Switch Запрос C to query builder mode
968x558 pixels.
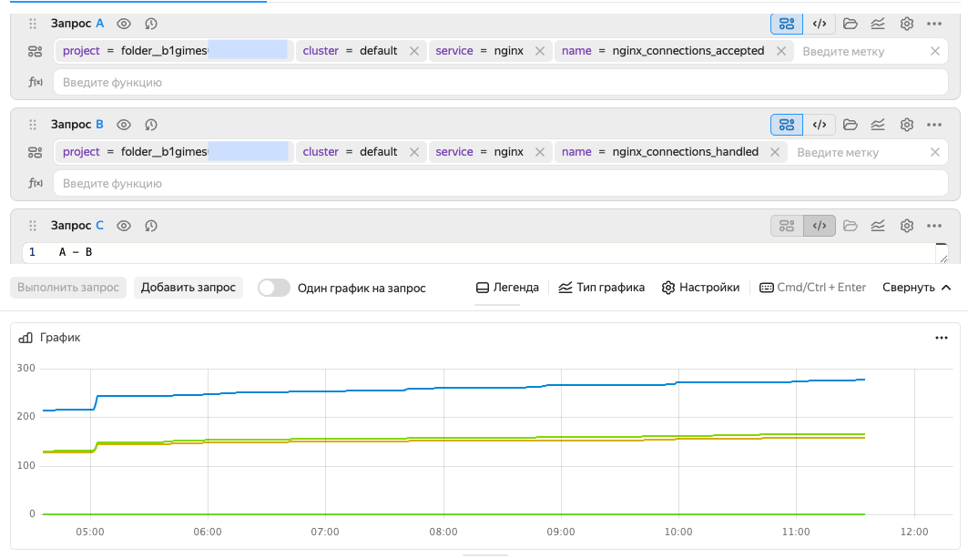[x=787, y=226]
